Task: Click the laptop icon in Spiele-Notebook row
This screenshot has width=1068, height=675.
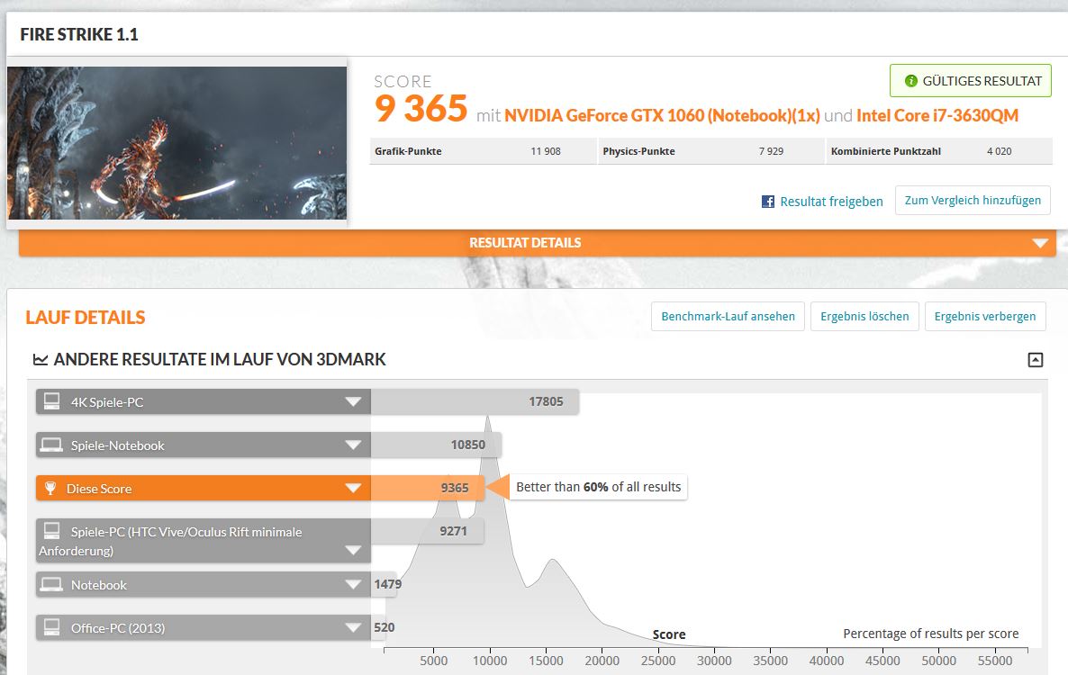Action: click(52, 445)
